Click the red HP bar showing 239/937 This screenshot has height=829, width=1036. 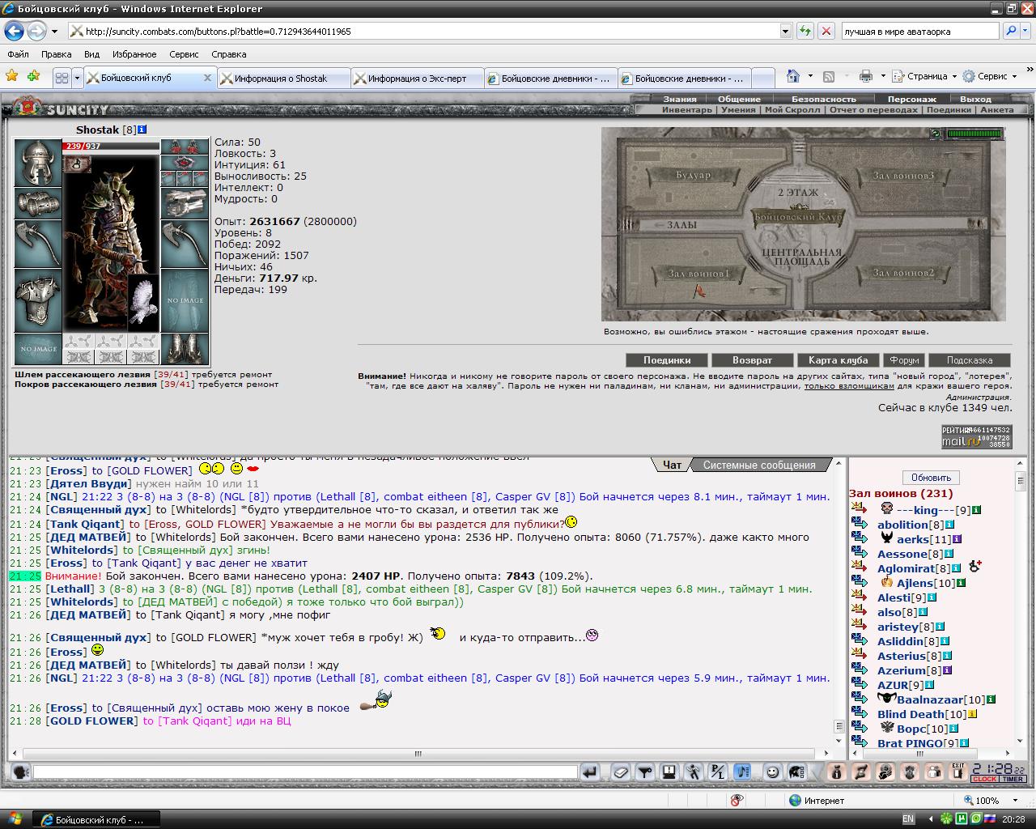tap(111, 147)
